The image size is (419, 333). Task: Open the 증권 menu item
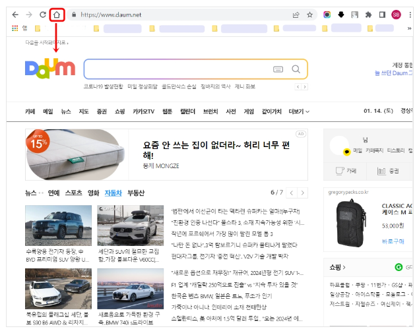click(x=102, y=111)
